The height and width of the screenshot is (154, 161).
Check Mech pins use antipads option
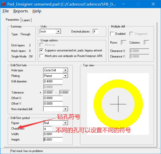pyautogui.click(x=42, y=56)
